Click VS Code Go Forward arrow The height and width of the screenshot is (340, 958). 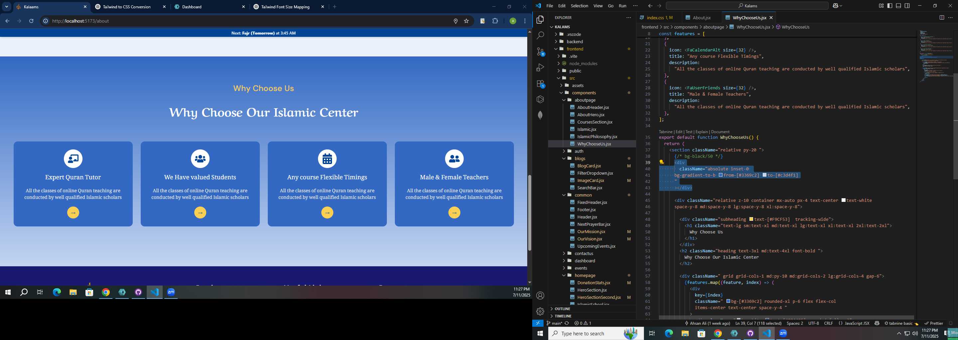[x=659, y=6]
